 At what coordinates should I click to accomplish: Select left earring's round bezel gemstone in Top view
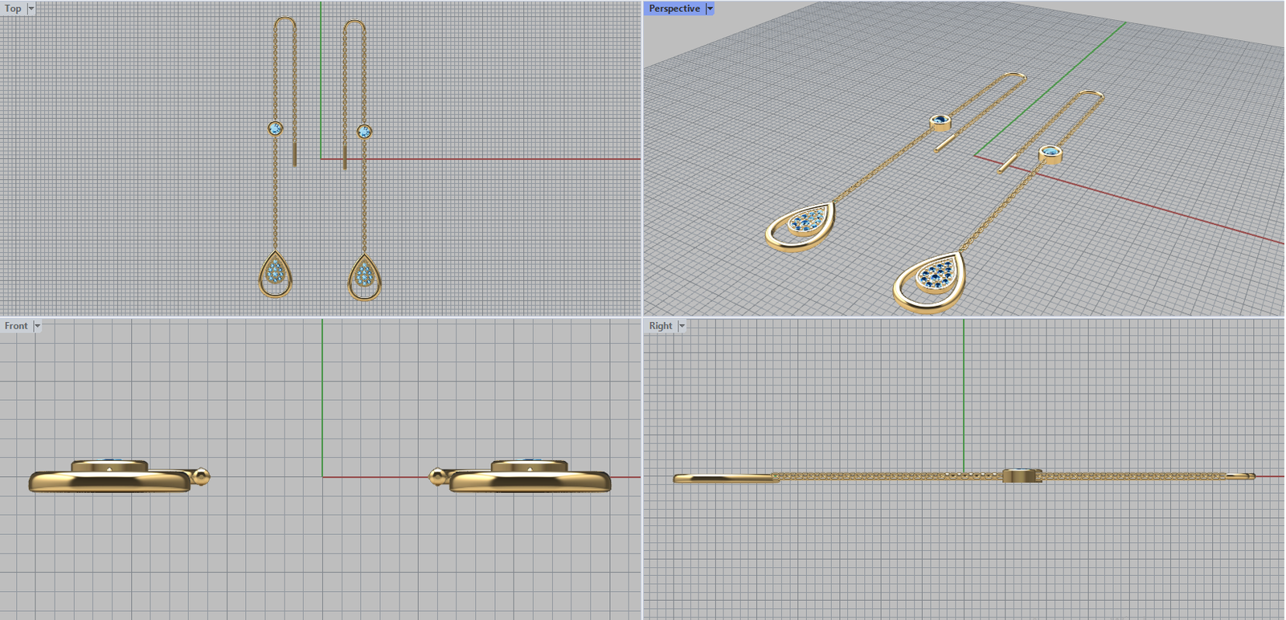pos(275,128)
